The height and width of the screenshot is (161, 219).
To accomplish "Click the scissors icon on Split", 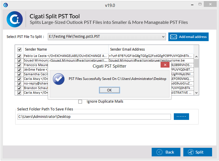I will [x=191, y=152].
